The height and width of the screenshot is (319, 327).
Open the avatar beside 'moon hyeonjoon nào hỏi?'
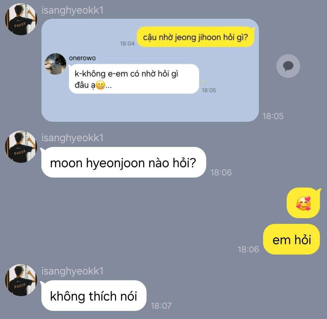coord(21,147)
